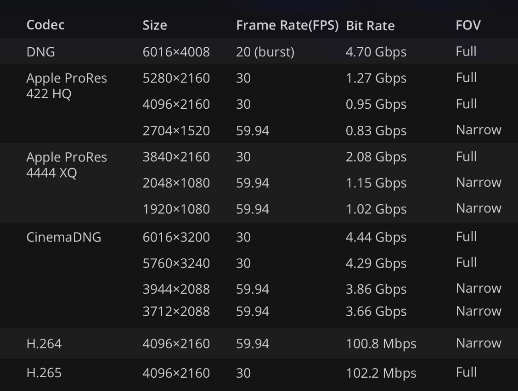Click the 1.15 Gbps bit rate

[376, 183]
